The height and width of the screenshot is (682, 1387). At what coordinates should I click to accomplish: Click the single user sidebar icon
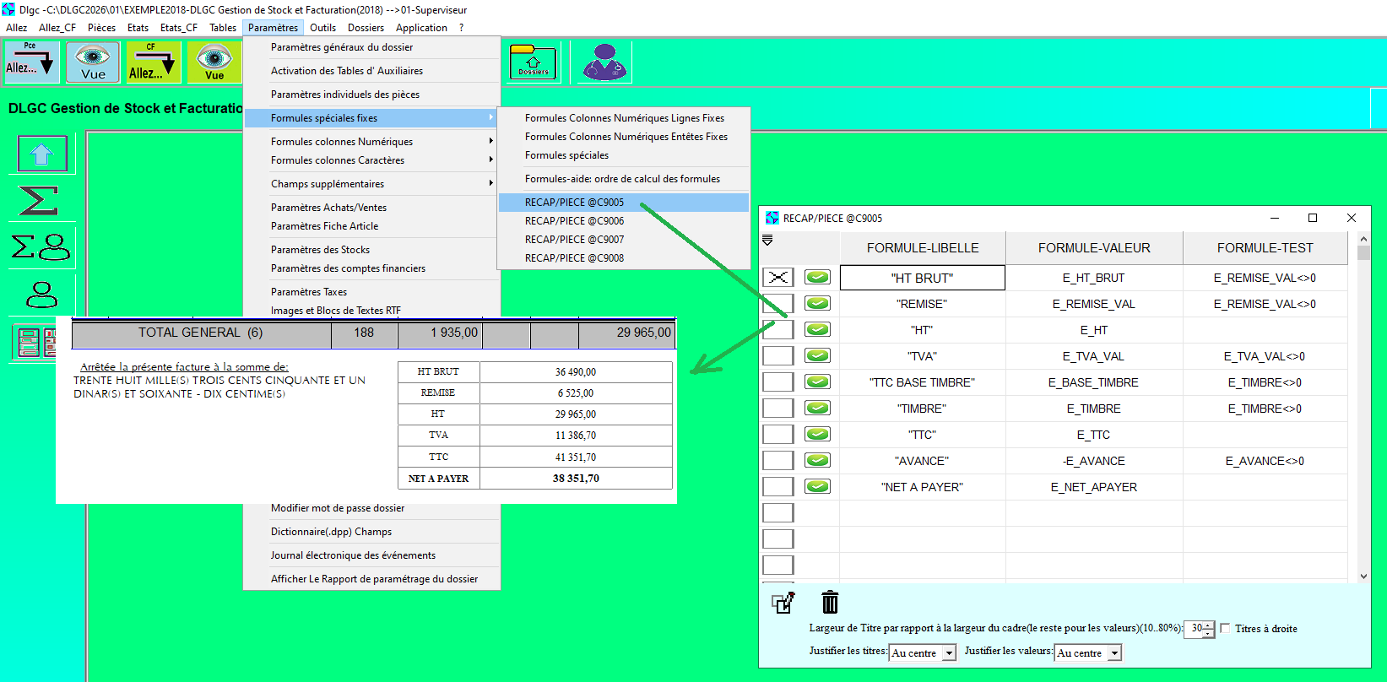[x=41, y=295]
